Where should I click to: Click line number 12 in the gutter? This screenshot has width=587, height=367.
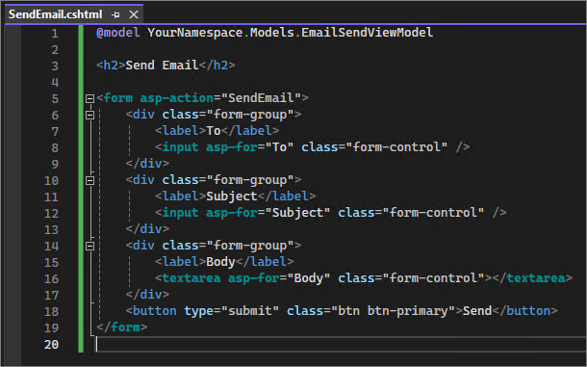tap(51, 214)
